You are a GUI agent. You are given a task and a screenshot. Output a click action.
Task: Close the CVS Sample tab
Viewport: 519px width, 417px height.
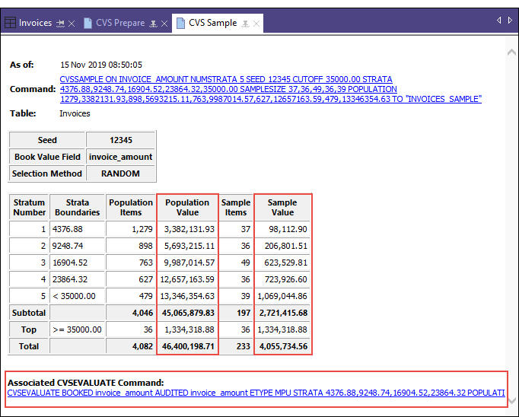click(256, 24)
